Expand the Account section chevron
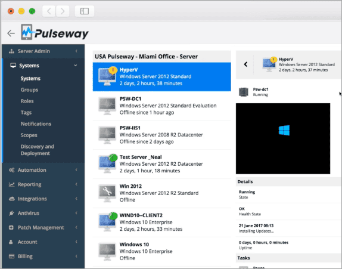The height and width of the screenshot is (269, 342). click(76, 242)
